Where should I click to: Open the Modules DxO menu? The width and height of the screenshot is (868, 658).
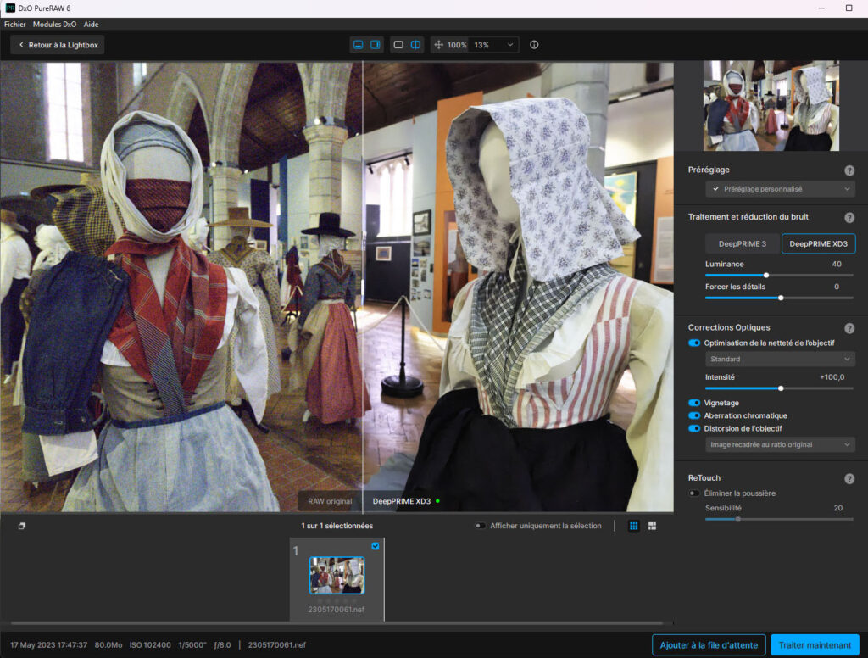54,25
